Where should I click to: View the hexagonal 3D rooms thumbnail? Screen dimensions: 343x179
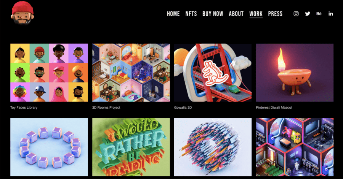[131, 73]
